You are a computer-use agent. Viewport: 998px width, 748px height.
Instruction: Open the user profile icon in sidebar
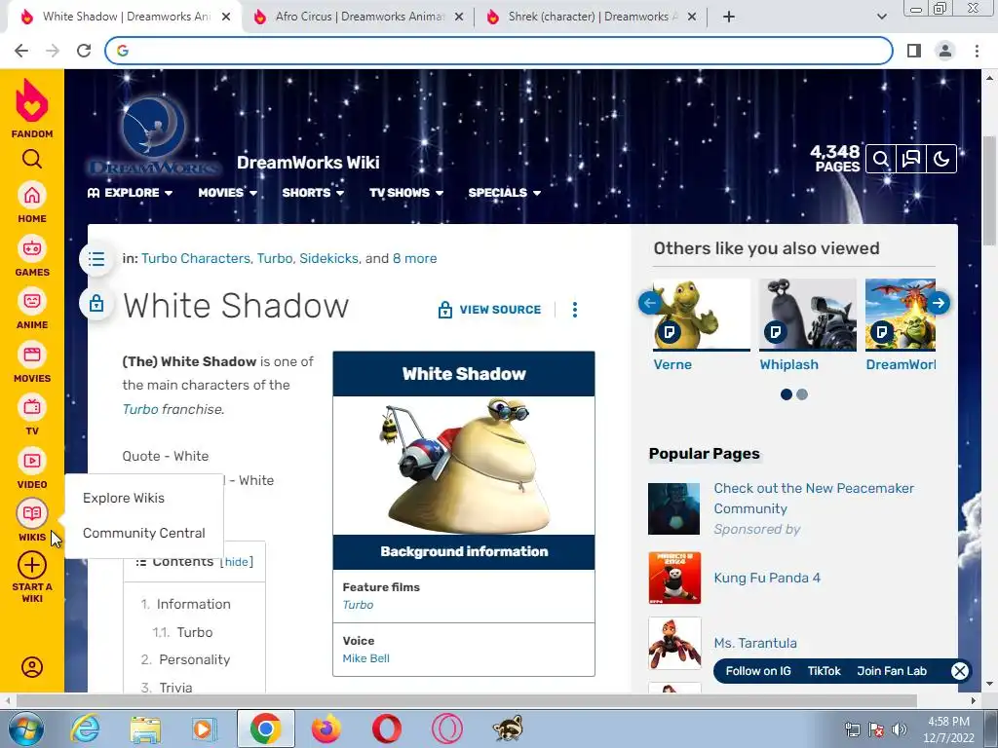pos(32,667)
